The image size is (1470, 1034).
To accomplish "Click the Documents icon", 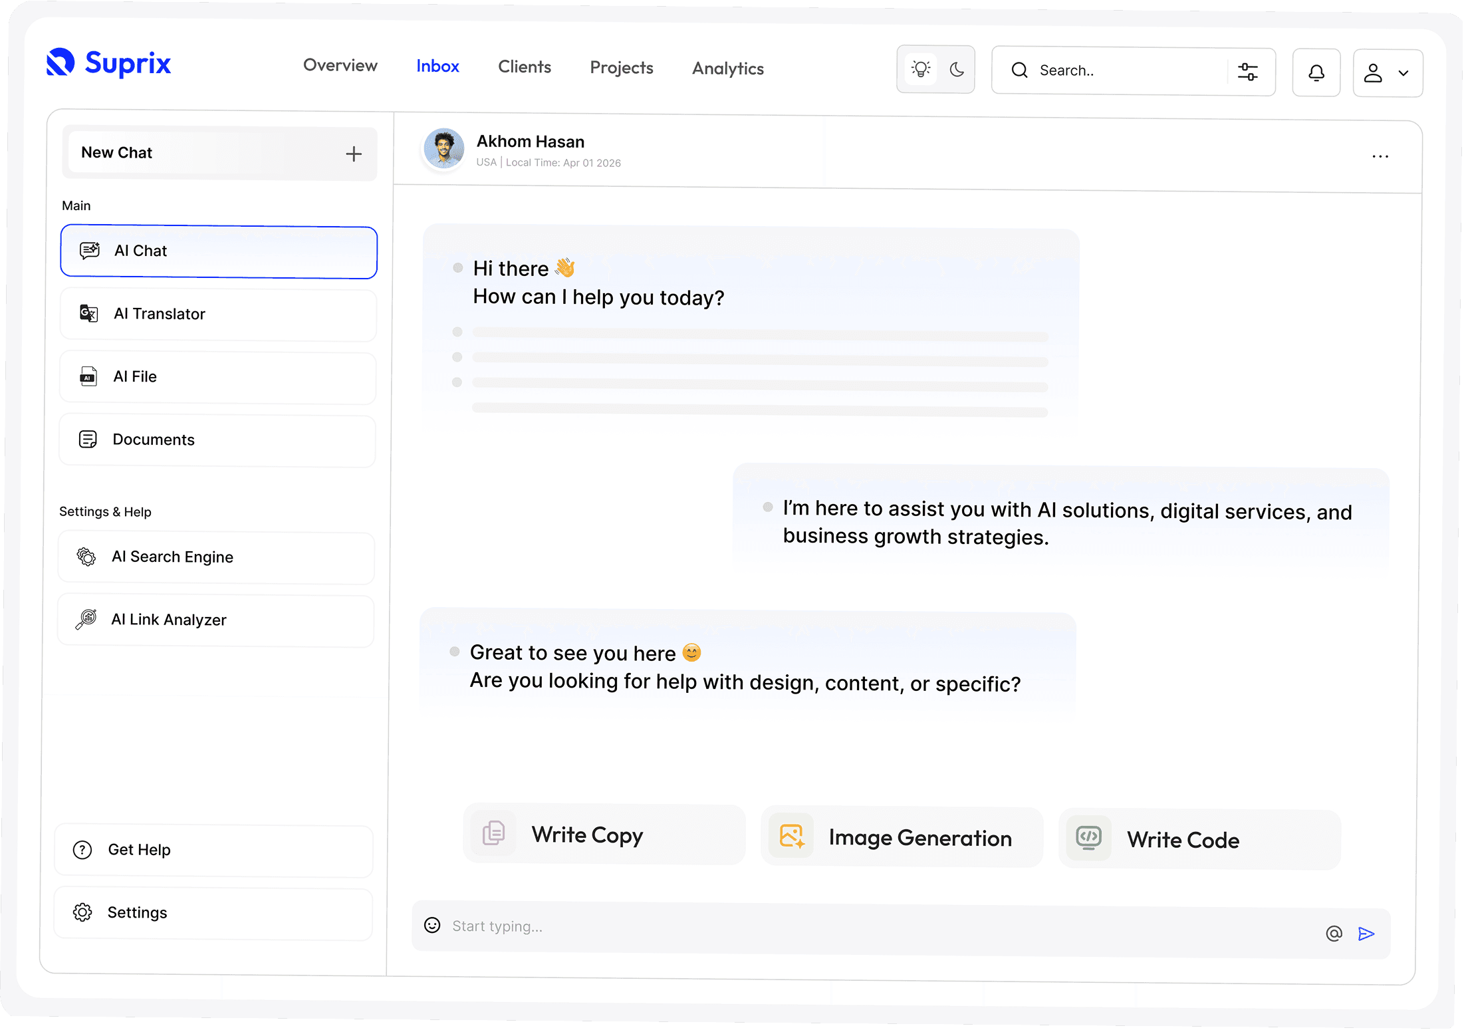I will click(x=88, y=439).
